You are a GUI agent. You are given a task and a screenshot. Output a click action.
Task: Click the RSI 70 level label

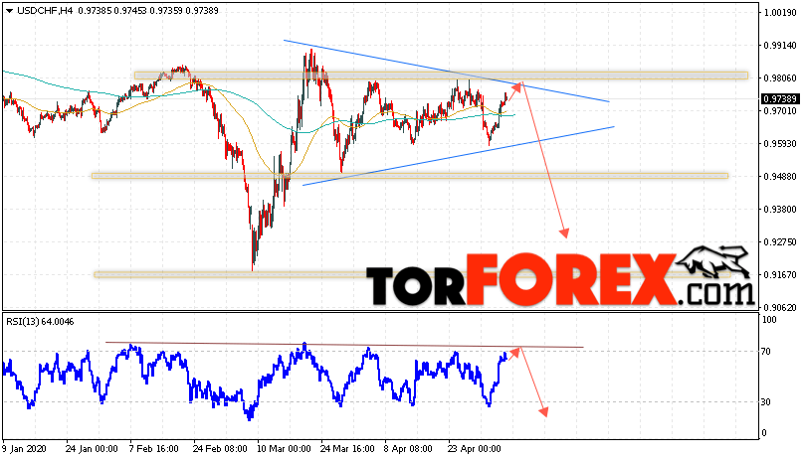(x=765, y=352)
